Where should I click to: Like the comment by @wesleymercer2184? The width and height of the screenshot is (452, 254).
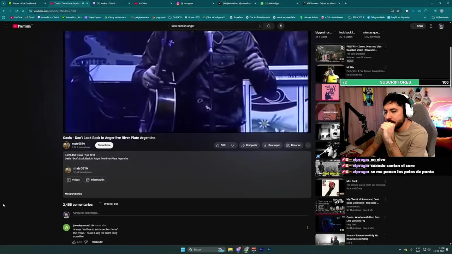click(74, 242)
